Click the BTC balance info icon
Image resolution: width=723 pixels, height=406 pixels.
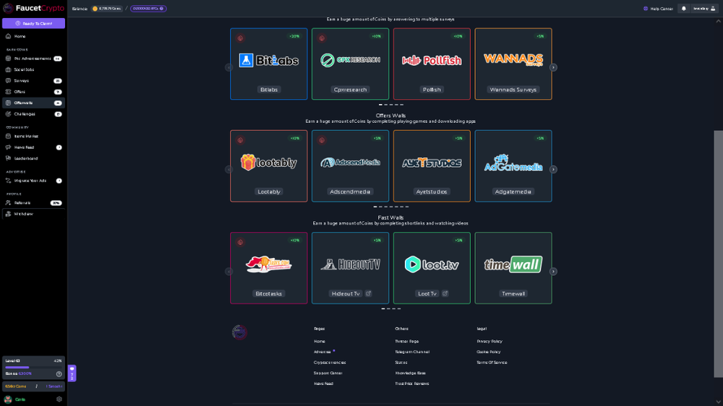(x=162, y=9)
